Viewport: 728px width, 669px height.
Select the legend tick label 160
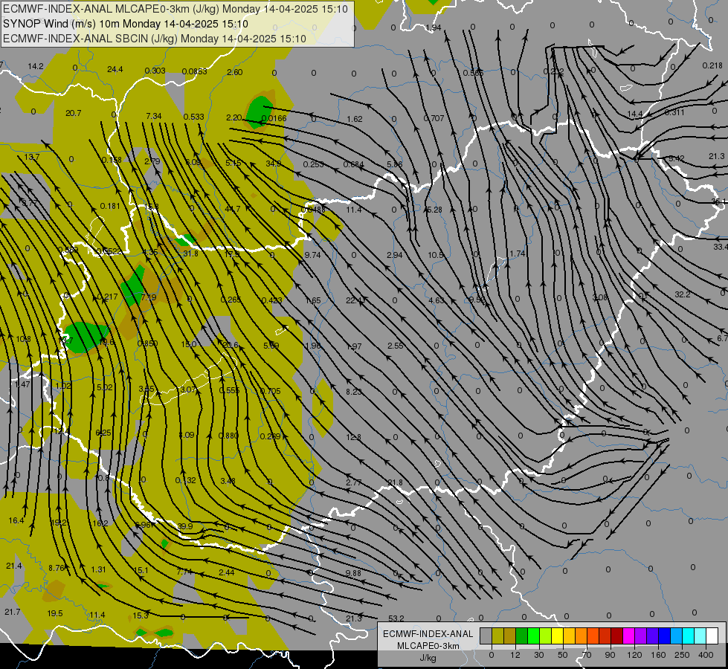(x=658, y=655)
